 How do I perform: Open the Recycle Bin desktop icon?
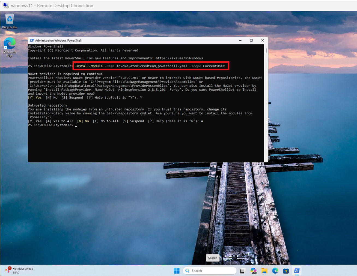point(10,21)
